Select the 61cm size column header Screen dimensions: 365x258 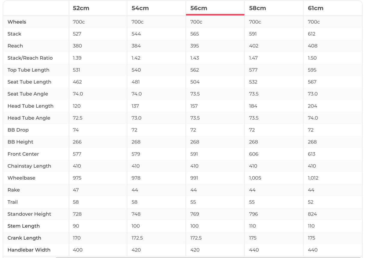[316, 8]
